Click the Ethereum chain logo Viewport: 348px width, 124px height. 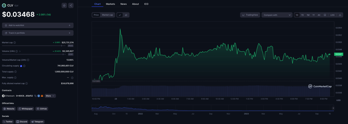(x=3, y=96)
